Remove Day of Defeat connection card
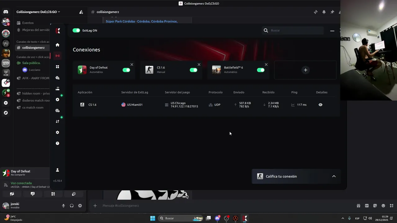Image resolution: width=397 pixels, height=223 pixels. coord(132,64)
